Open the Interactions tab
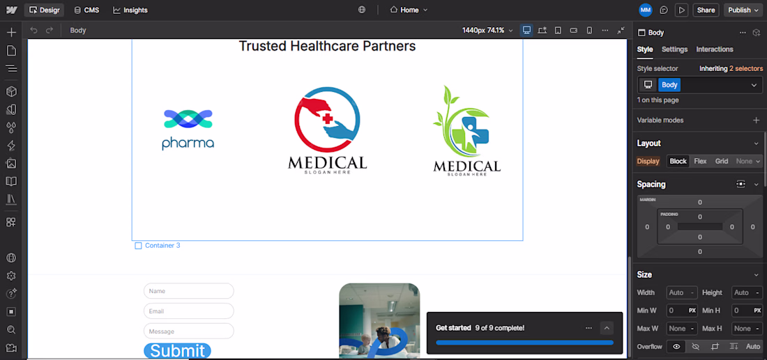 (x=715, y=49)
